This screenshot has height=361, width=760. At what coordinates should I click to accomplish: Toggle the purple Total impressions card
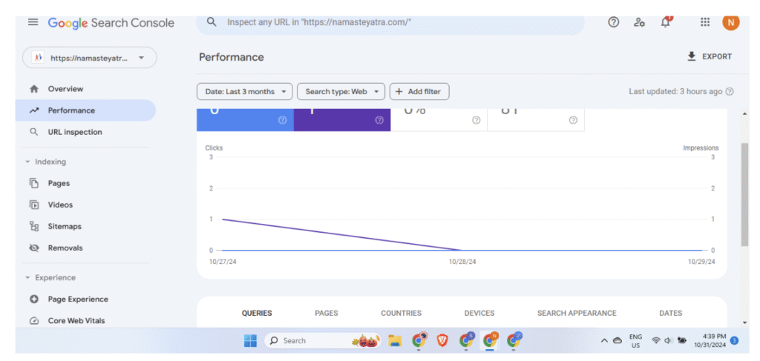341,118
